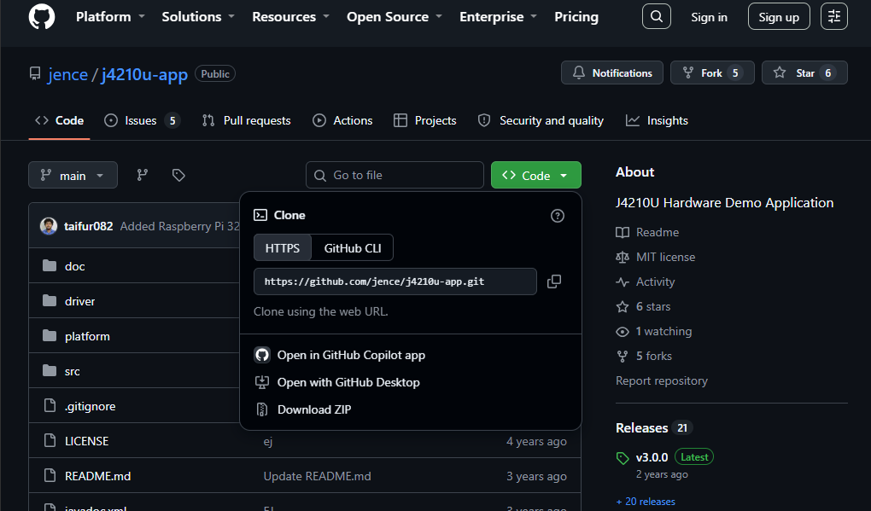The height and width of the screenshot is (511, 871).
Task: Click Sign in link
Action: tap(709, 17)
